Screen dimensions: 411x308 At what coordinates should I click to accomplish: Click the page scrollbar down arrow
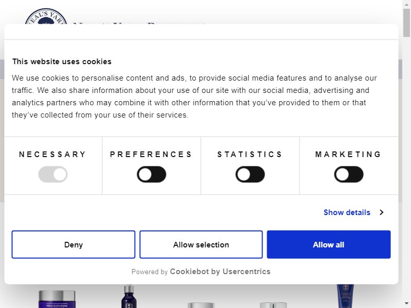tap(407, 304)
